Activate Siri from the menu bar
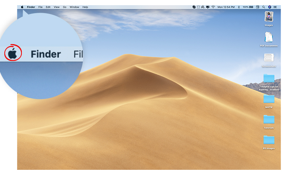 tap(269, 7)
